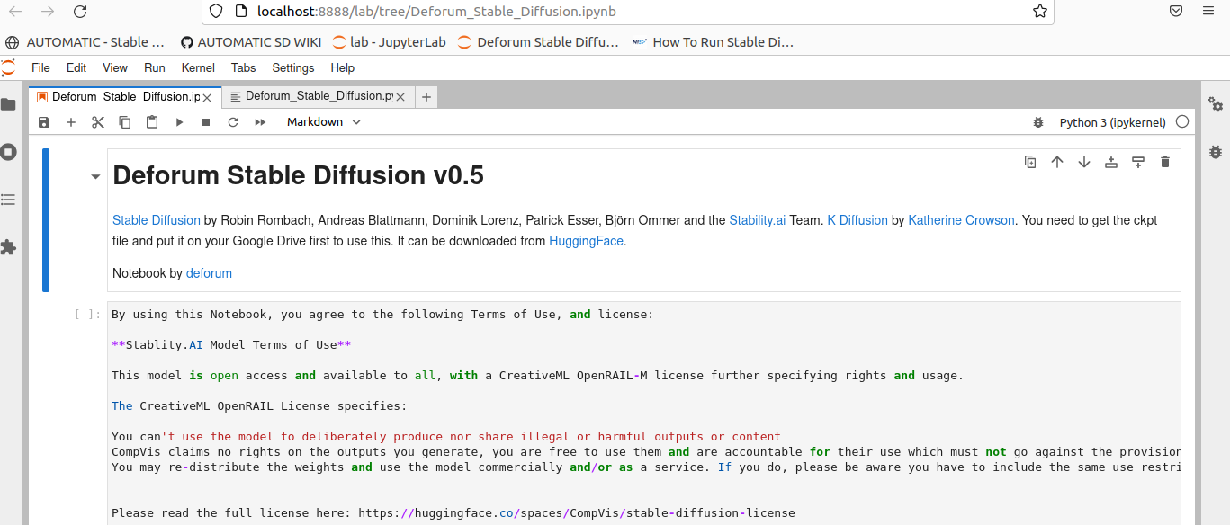Move the cell up arrow
This screenshot has height=525, width=1230.
[x=1057, y=162]
